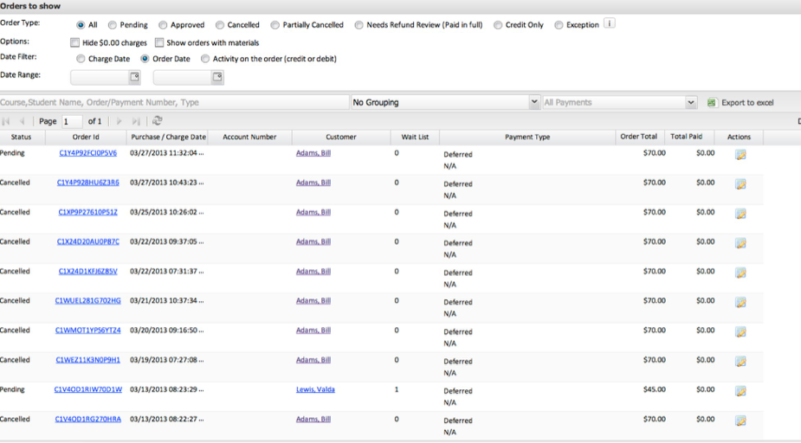Click the info icon next to Exception
This screenshot has width=801, height=443.
click(x=609, y=23)
